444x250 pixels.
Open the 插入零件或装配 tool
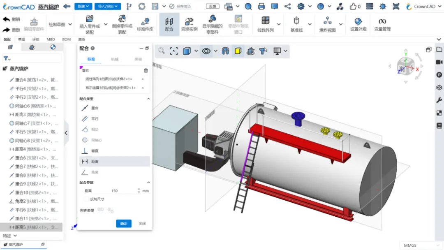(x=90, y=25)
